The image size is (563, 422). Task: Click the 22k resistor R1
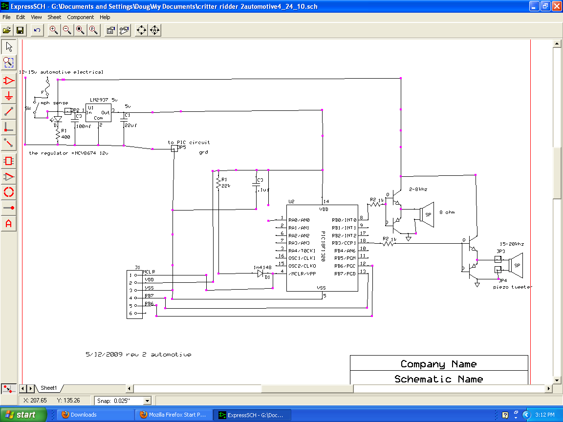click(218, 182)
